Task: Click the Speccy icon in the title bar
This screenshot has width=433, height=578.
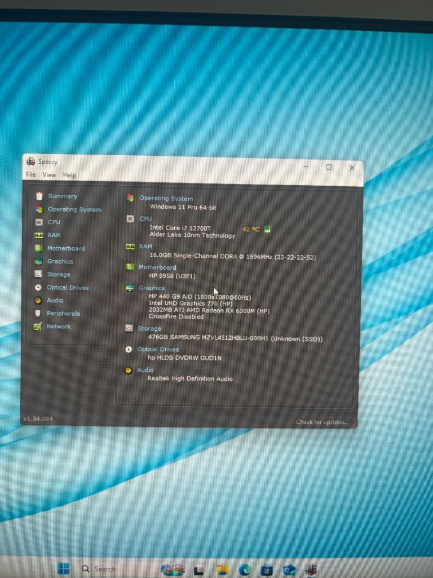Action: pyautogui.click(x=30, y=161)
